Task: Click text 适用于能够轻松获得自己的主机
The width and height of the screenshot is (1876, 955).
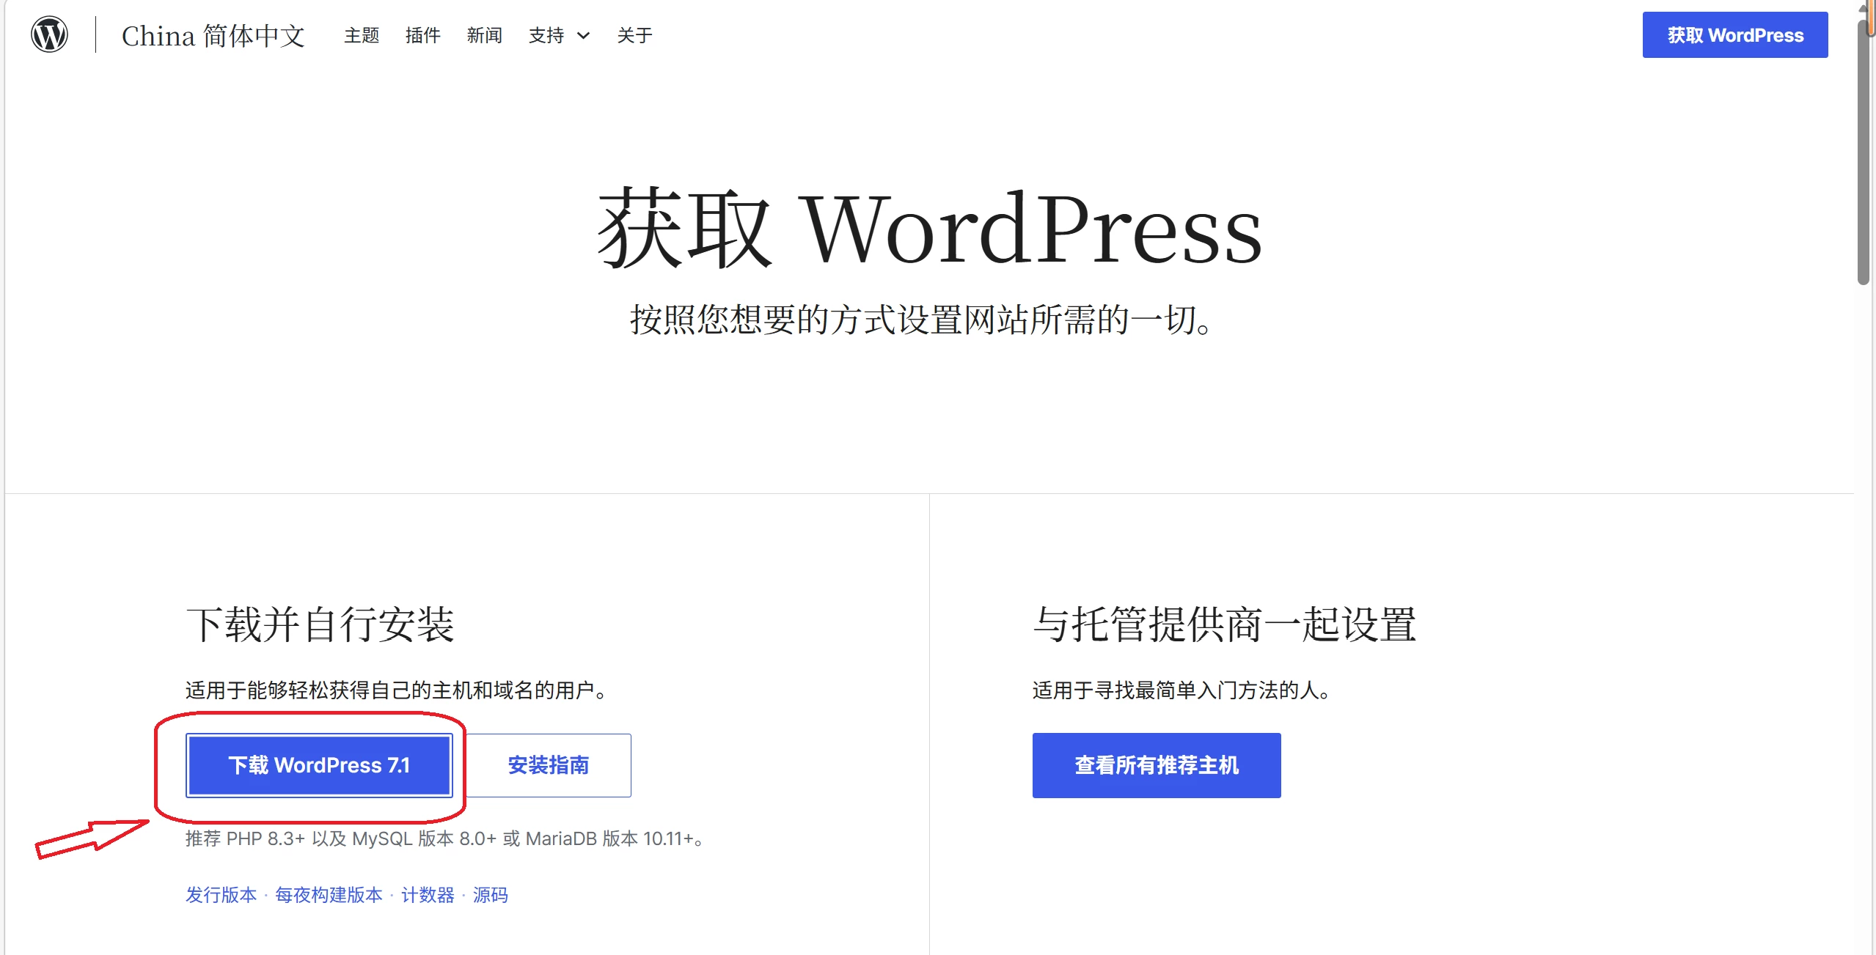Action: tap(396, 690)
